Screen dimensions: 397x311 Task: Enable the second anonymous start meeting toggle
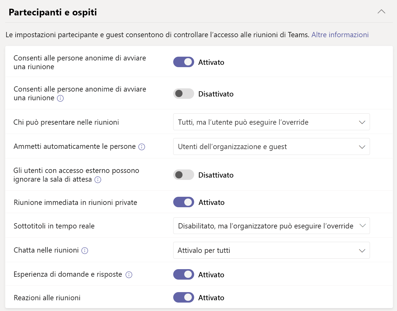(184, 94)
